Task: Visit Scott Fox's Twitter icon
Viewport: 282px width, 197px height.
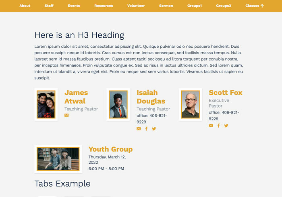Action: pyautogui.click(x=226, y=126)
